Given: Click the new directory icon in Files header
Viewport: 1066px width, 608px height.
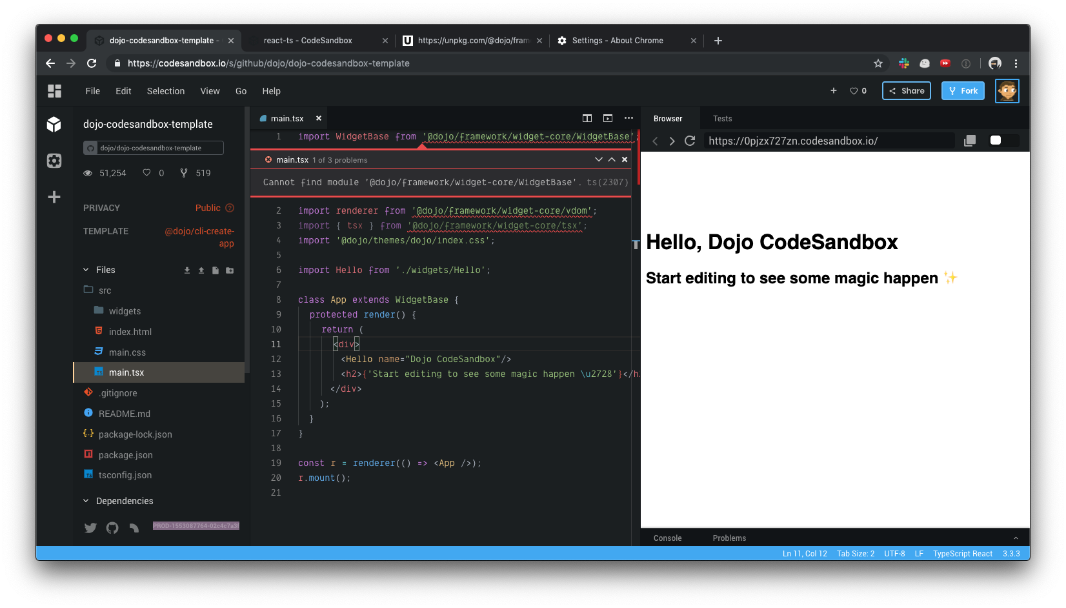Looking at the screenshot, I should pos(230,270).
